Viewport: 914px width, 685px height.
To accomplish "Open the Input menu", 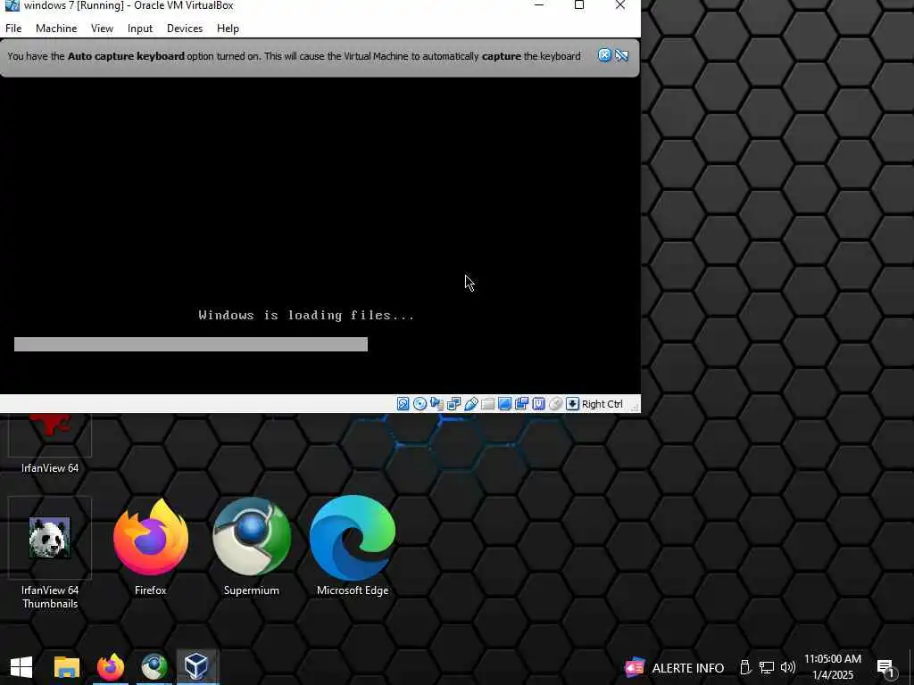I will [x=140, y=28].
